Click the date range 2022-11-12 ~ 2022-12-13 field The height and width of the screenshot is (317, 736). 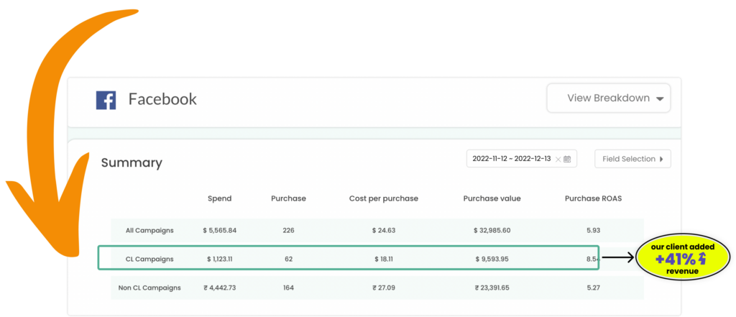coord(522,159)
